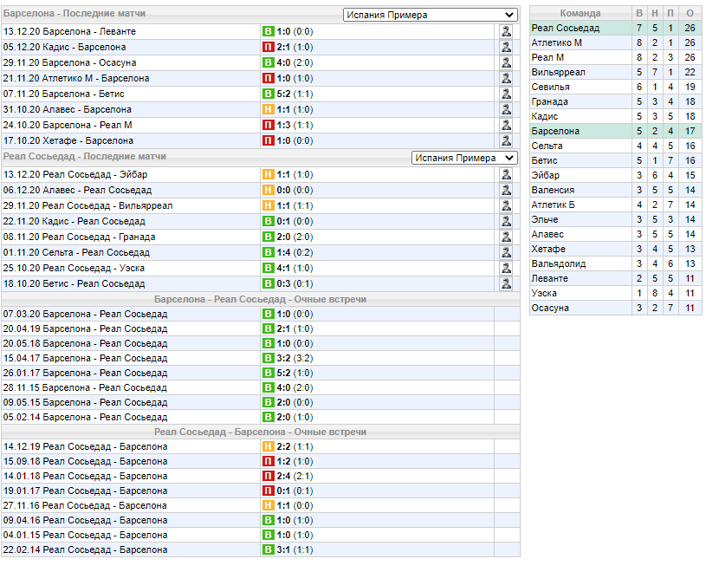Viewport: 706px width, 572px height.
Task: Open the lineup icon for Сельта - Реал Сосьедад match
Action: pyautogui.click(x=506, y=253)
